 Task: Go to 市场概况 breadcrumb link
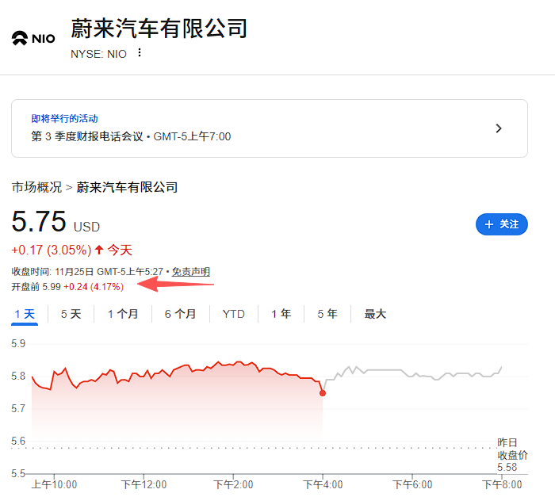pos(36,187)
